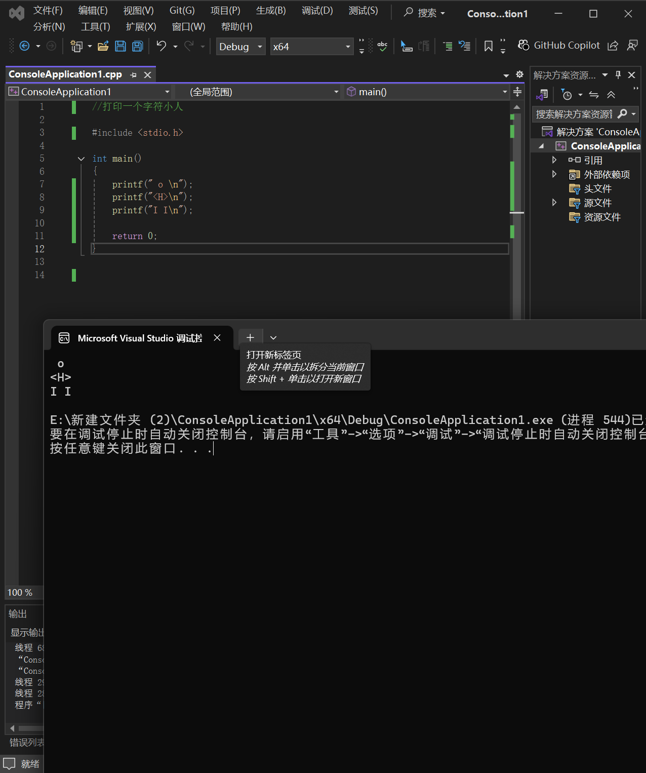
Task: Click the Save All double-floppy icon
Action: (x=137, y=46)
